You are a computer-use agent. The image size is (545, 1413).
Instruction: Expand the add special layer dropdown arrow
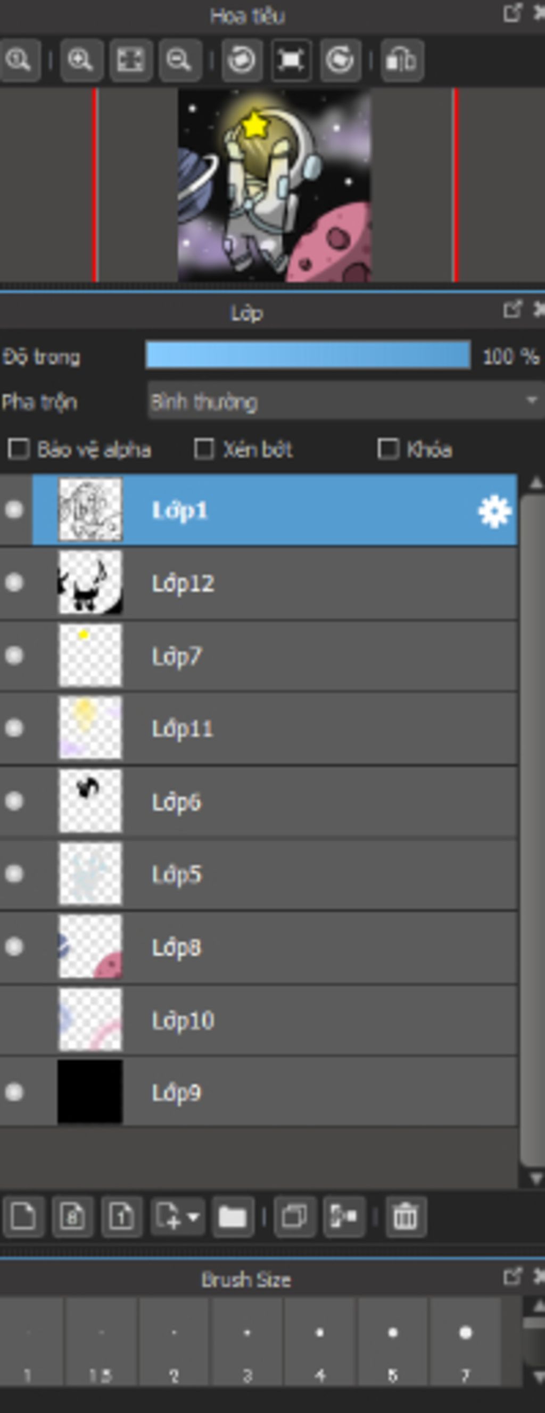click(x=193, y=1217)
